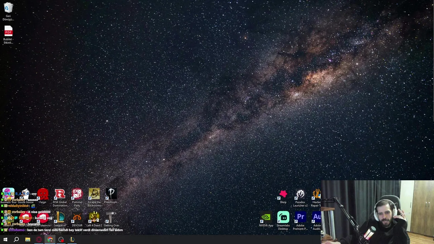Launch Adobe Premiere Pro shortcut
434x244 pixels.
[300, 221]
